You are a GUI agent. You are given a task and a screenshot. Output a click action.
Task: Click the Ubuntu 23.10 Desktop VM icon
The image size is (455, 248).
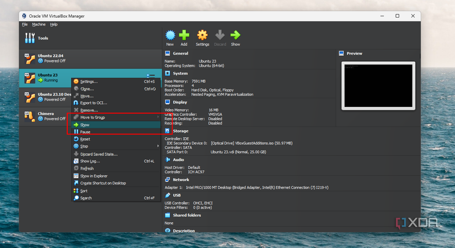pyautogui.click(x=30, y=97)
